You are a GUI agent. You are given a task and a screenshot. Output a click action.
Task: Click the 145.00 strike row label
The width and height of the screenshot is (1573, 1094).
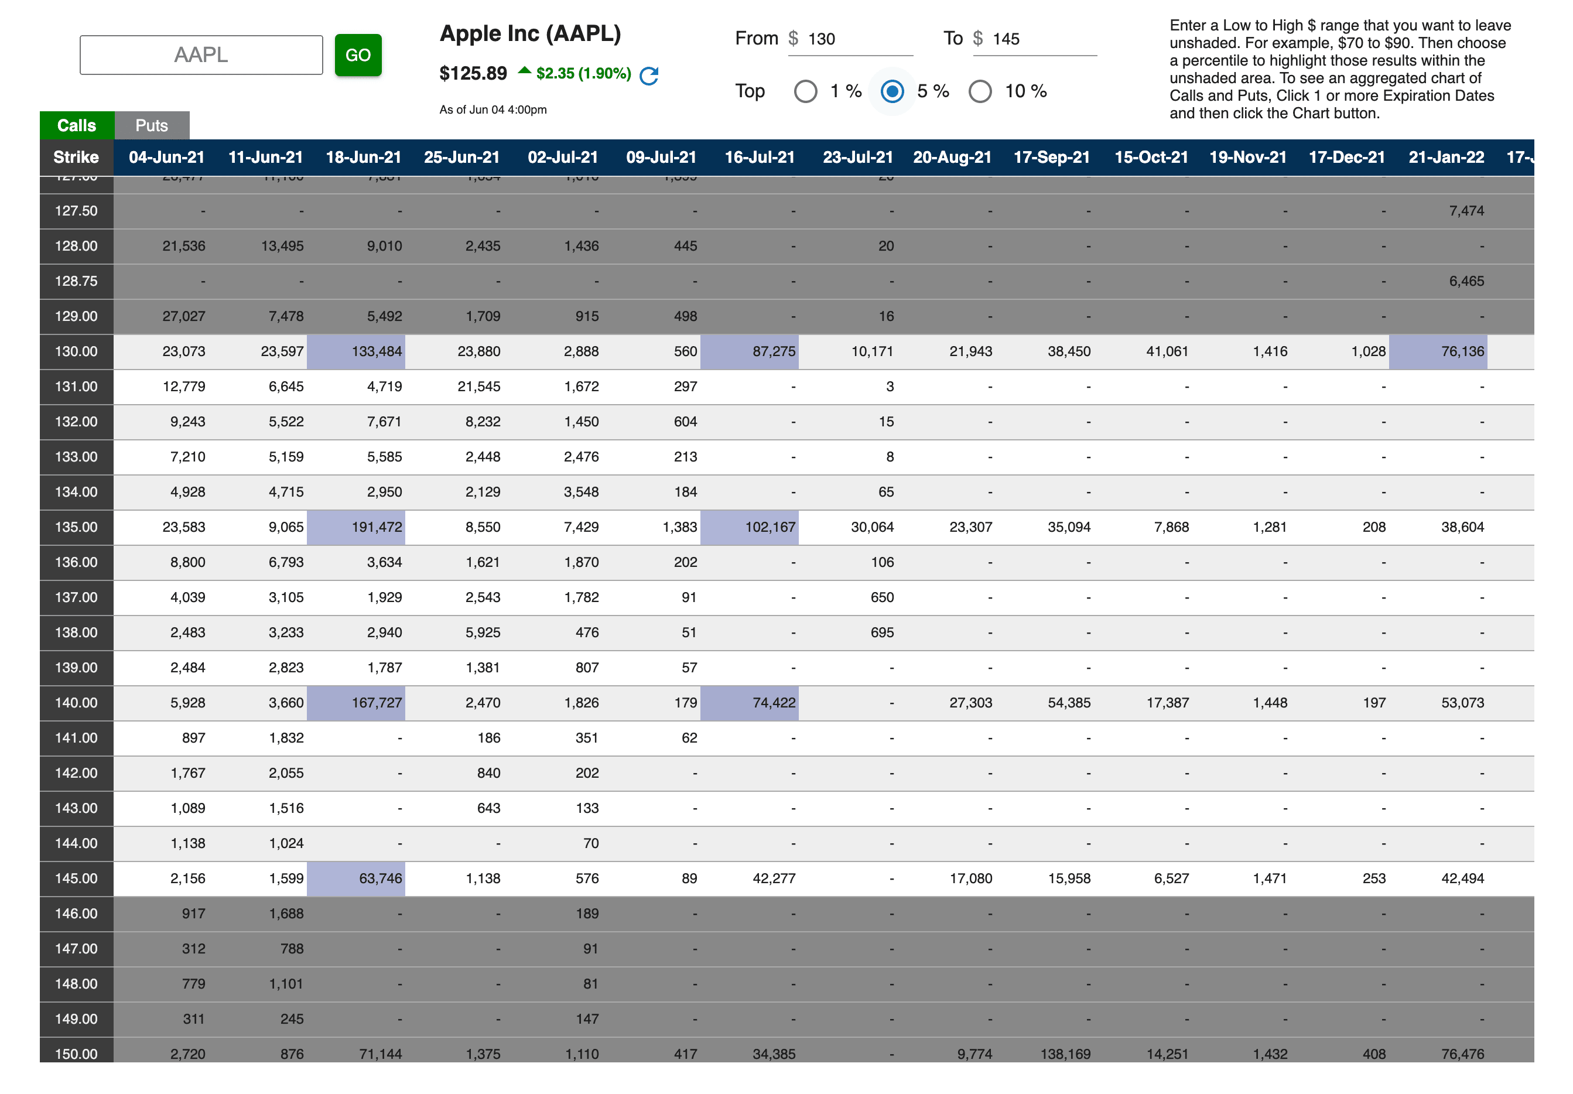[x=76, y=878]
